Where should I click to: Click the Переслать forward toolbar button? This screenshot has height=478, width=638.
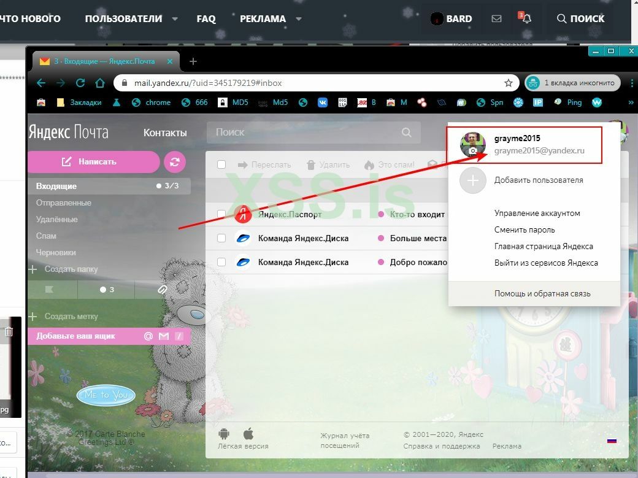264,164
